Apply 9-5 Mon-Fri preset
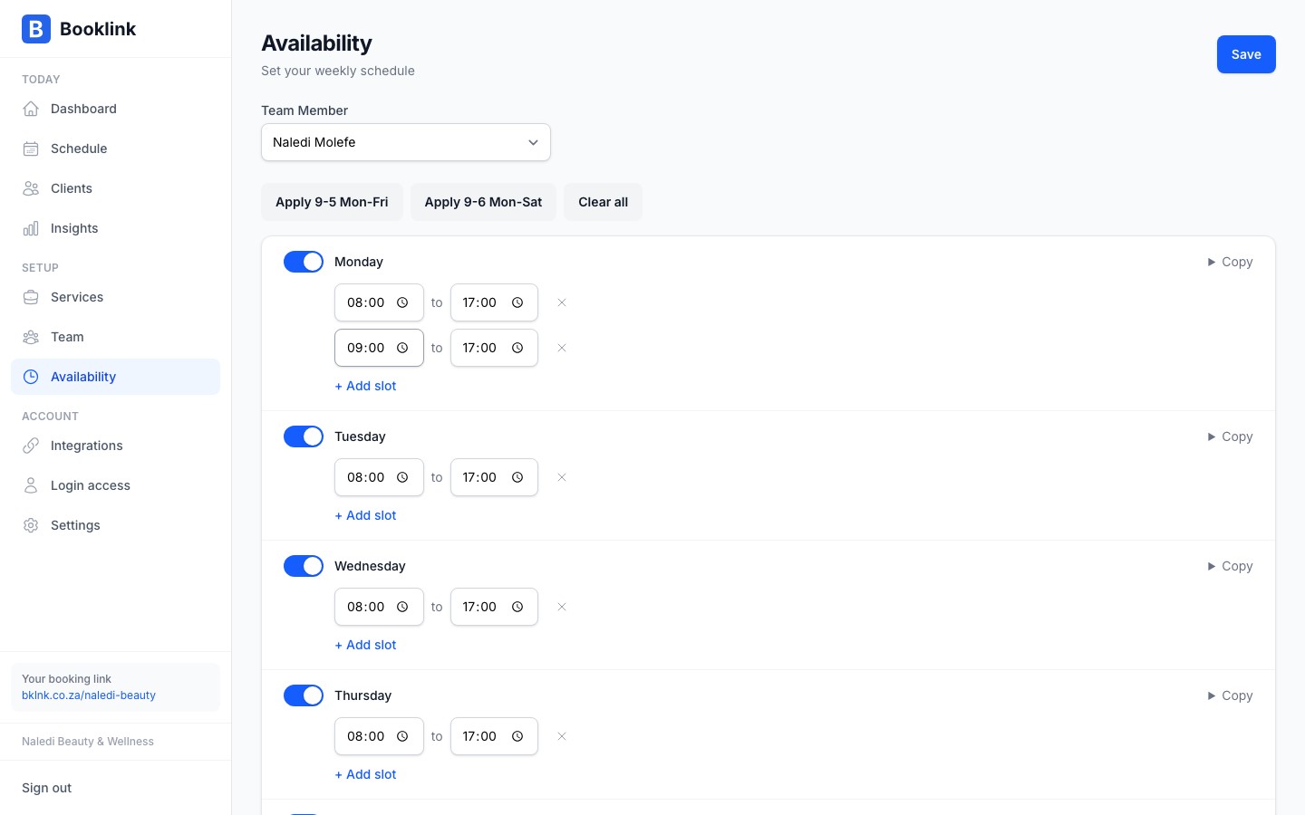This screenshot has width=1305, height=815. pos(332,202)
